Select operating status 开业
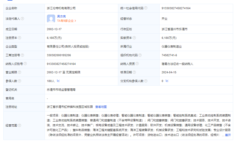 click(164, 19)
